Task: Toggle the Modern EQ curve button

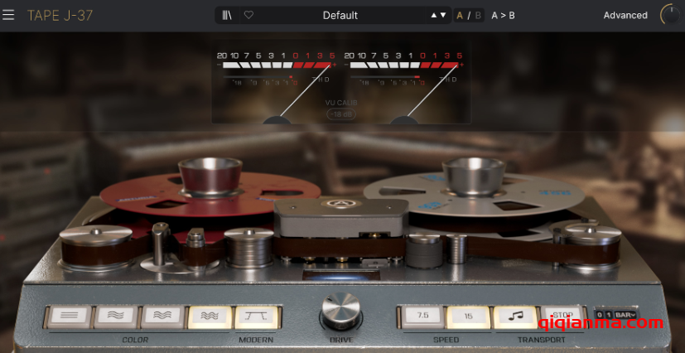Action: click(x=257, y=317)
